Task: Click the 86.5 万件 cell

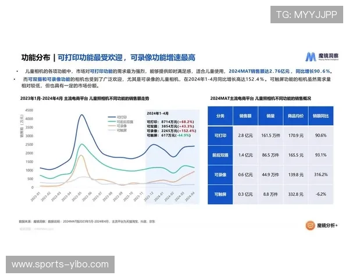Action: (x=270, y=155)
